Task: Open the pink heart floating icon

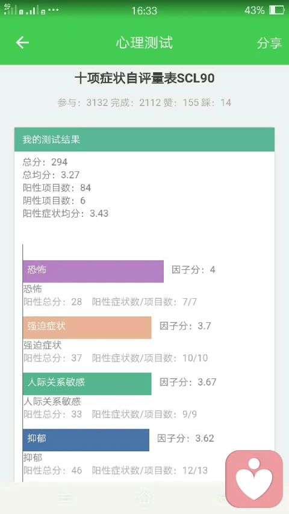Action: click(x=254, y=479)
